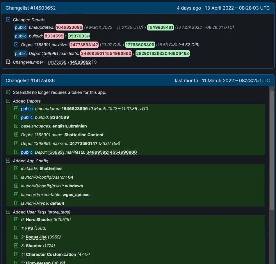The width and height of the screenshot is (276, 264).
Task: Click the plus icon beside Hero Shooter tag
Action: (x=16, y=220)
